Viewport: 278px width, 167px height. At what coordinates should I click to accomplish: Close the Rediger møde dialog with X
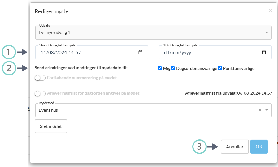click(x=270, y=11)
